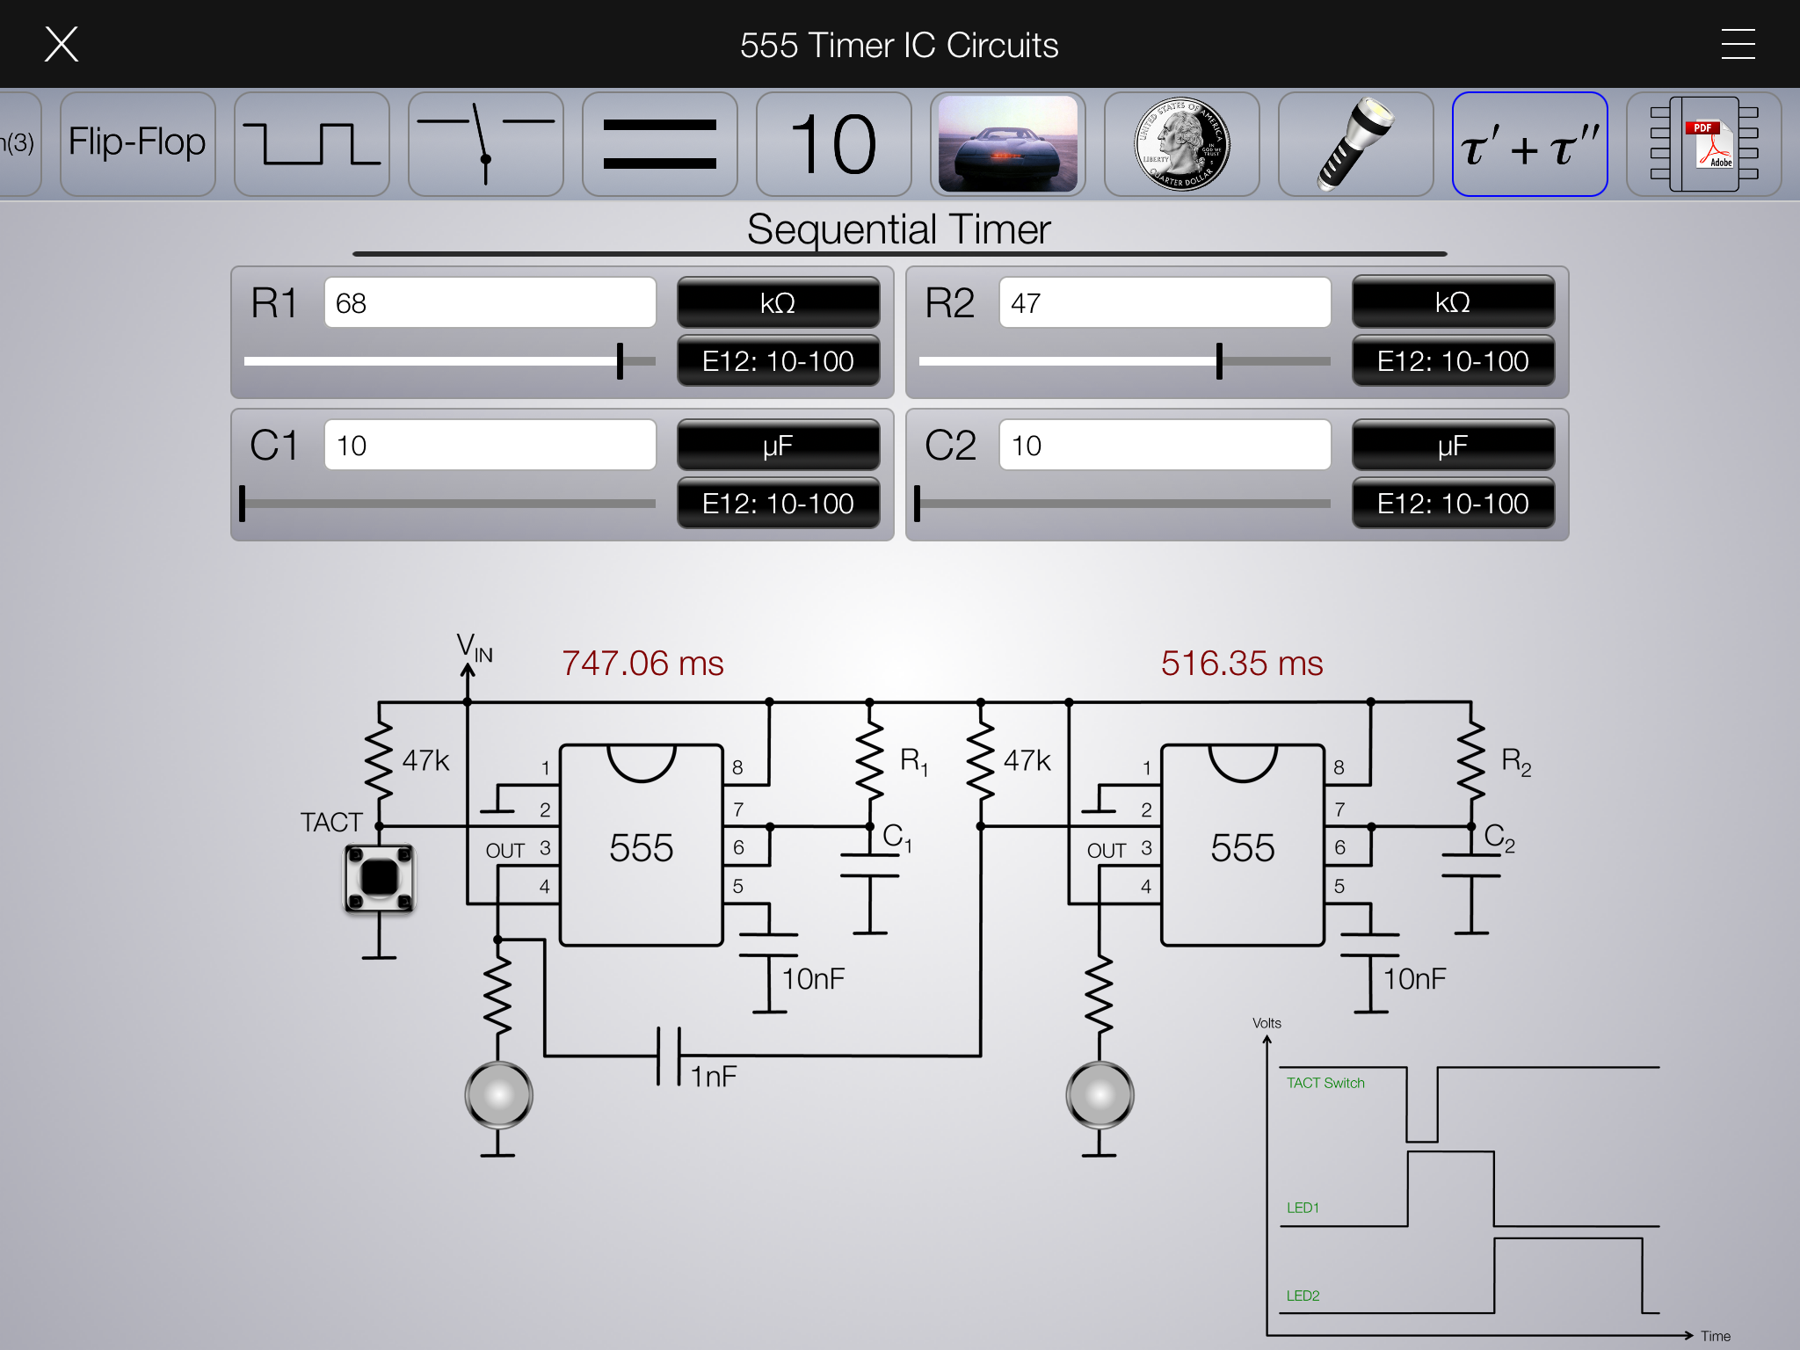Click the R2 value input field

click(1165, 302)
